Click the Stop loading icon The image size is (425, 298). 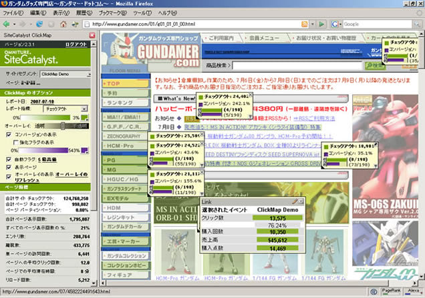[x=51, y=24]
